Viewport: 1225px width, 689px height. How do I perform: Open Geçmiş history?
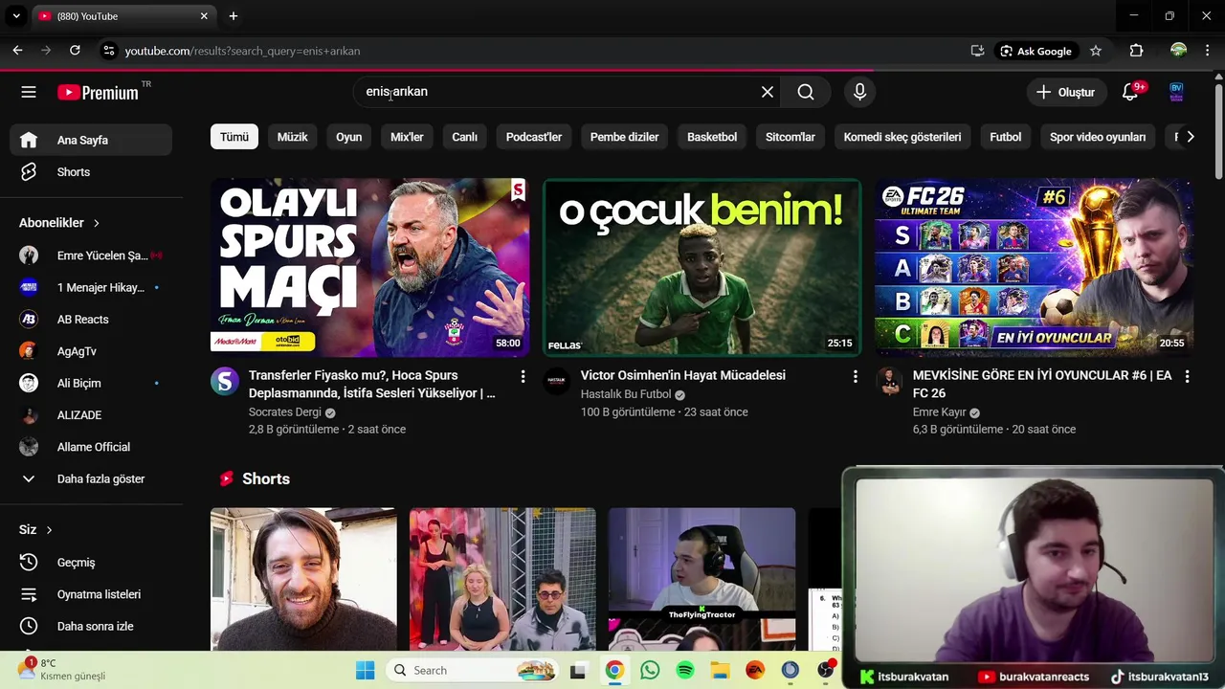click(92, 563)
